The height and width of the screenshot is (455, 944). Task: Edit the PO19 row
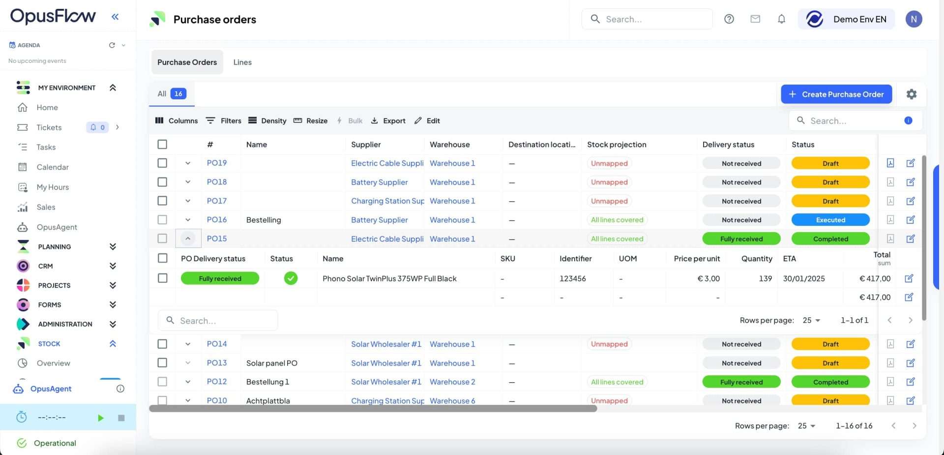click(911, 163)
